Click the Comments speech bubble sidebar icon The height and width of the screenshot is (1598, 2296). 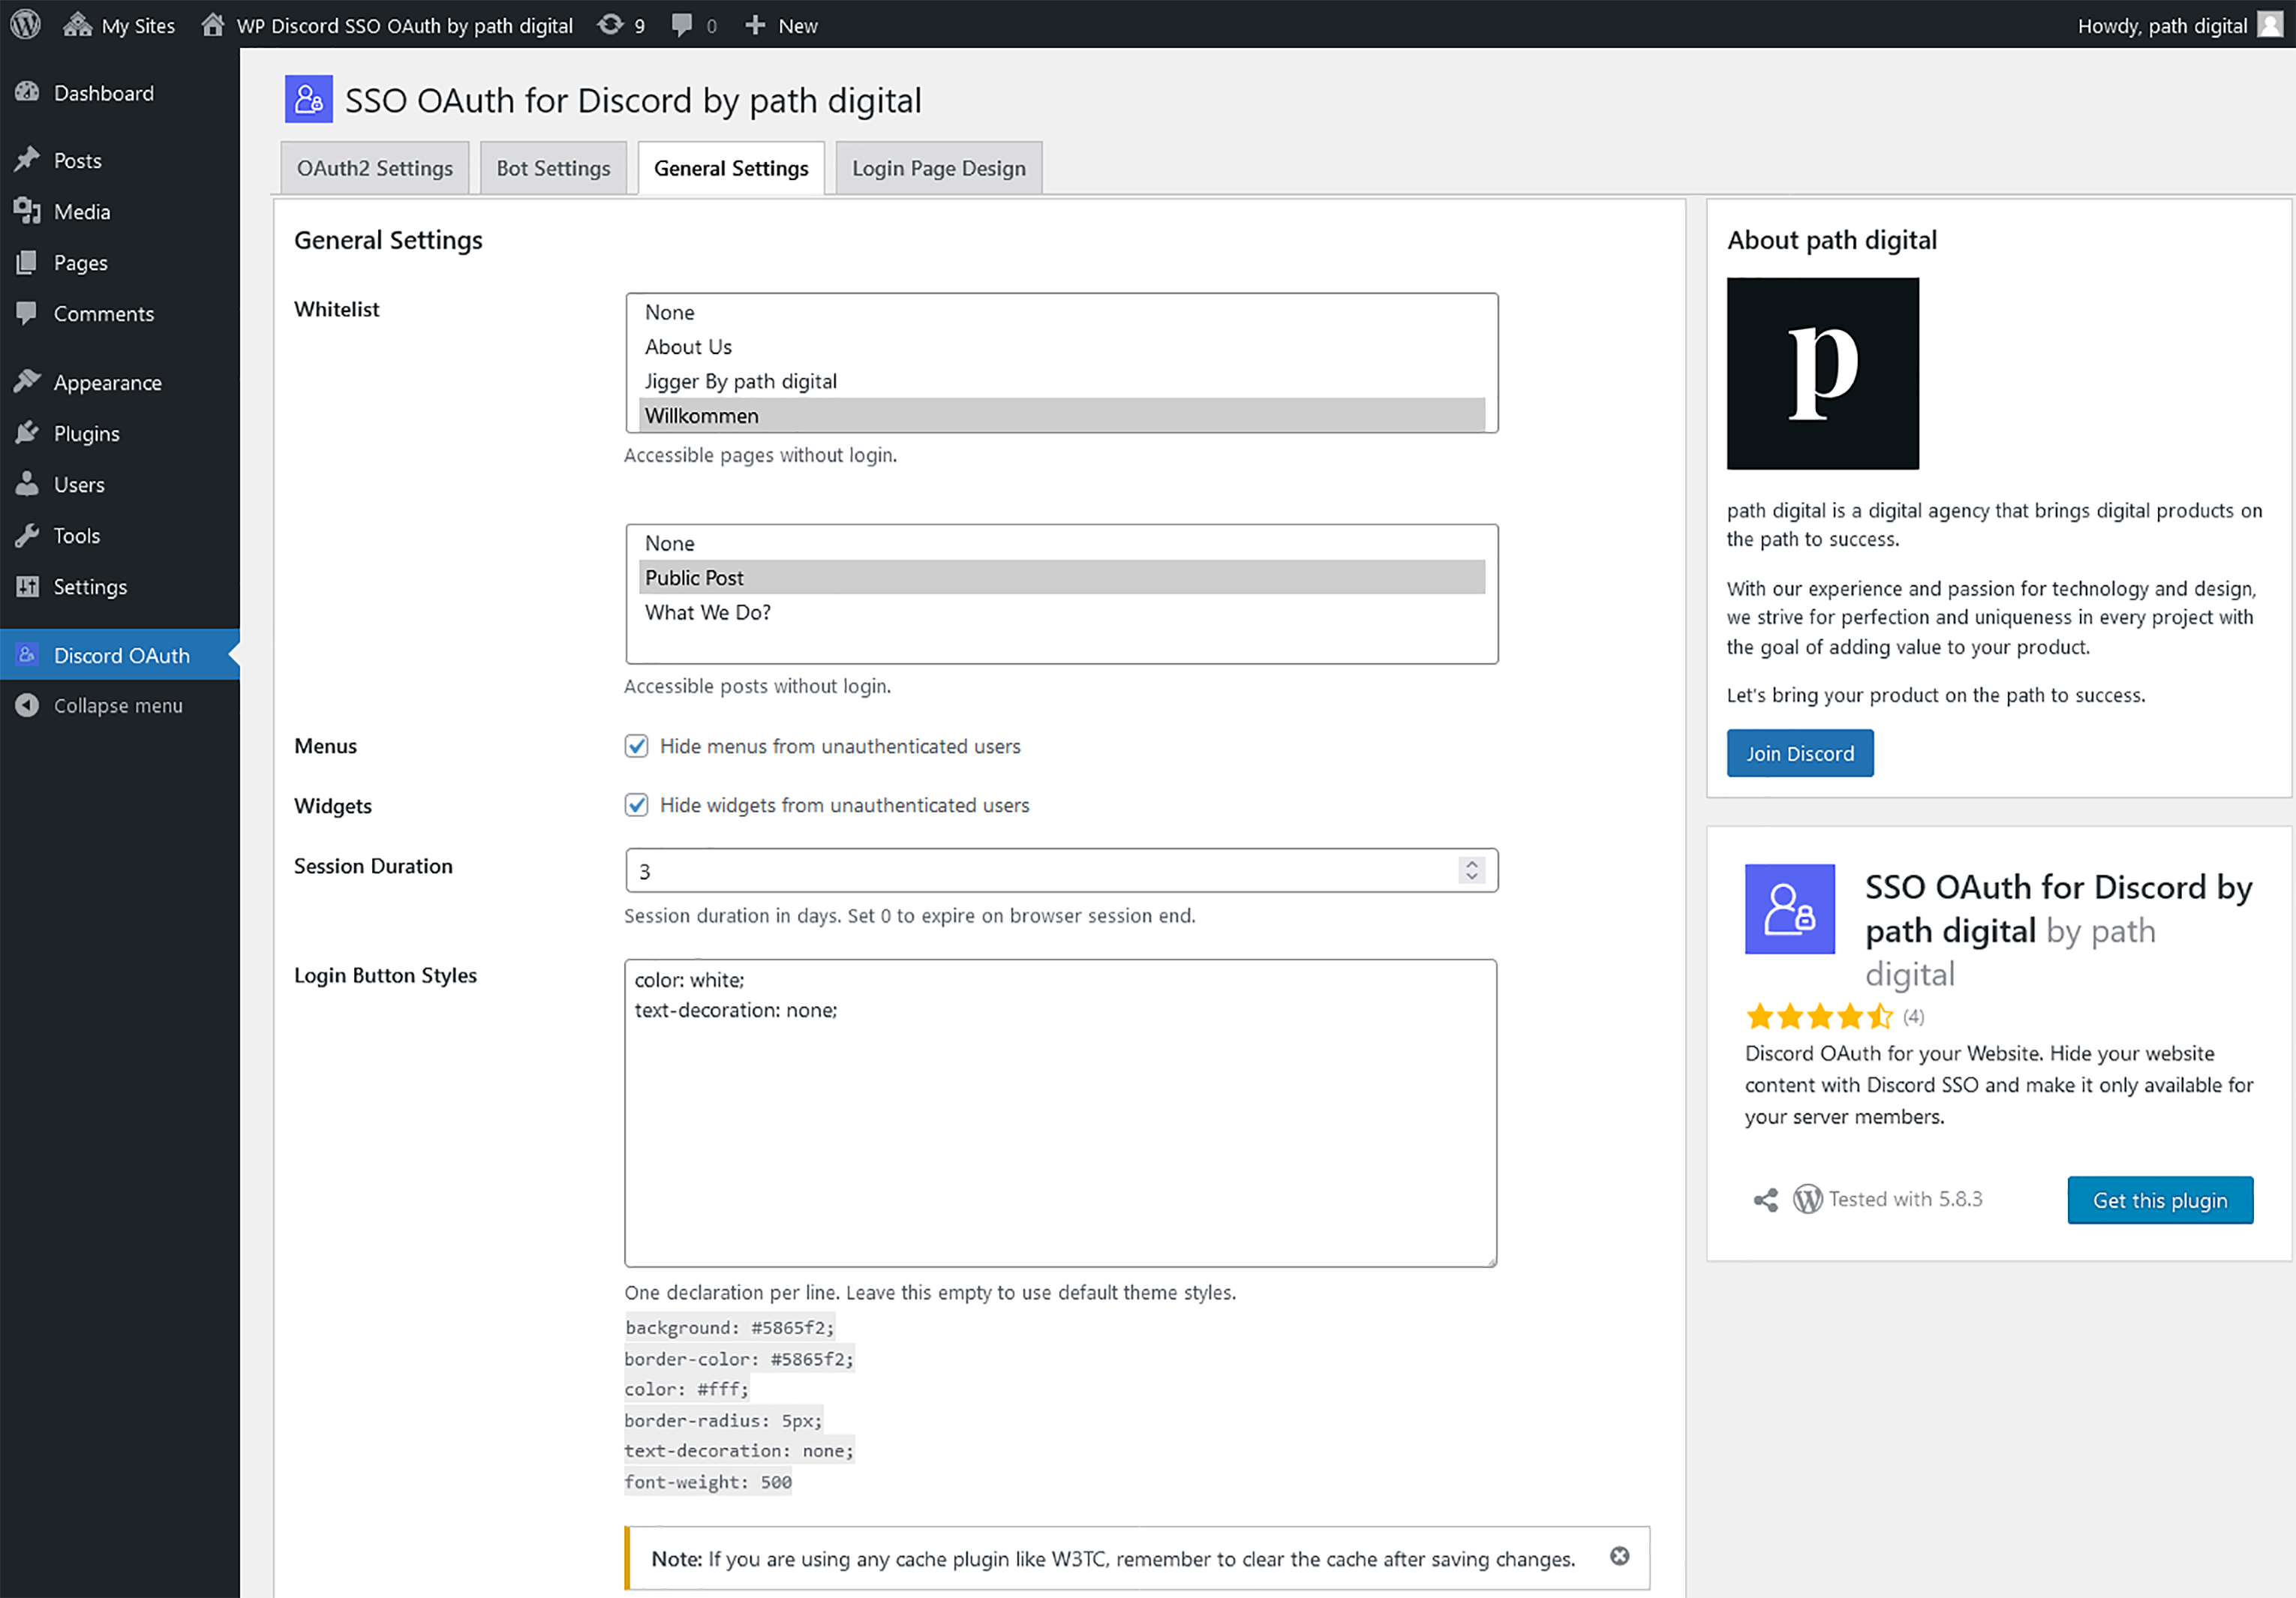click(27, 313)
